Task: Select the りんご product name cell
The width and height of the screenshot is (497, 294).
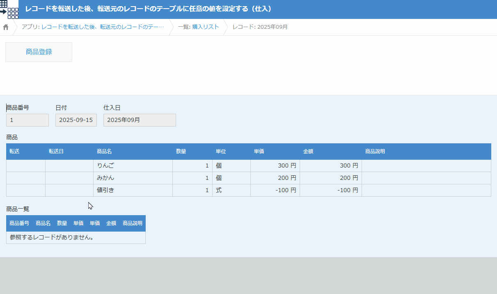Action: tap(133, 166)
